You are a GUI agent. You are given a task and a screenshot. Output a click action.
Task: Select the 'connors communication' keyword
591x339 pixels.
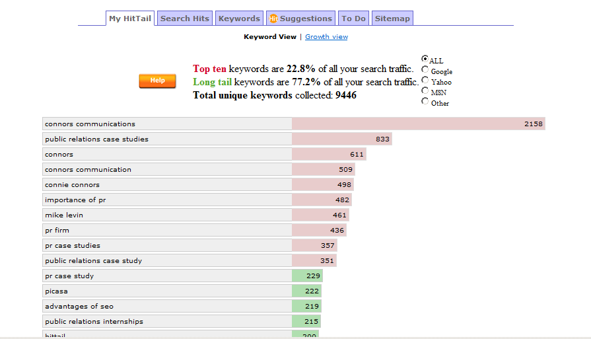click(167, 169)
